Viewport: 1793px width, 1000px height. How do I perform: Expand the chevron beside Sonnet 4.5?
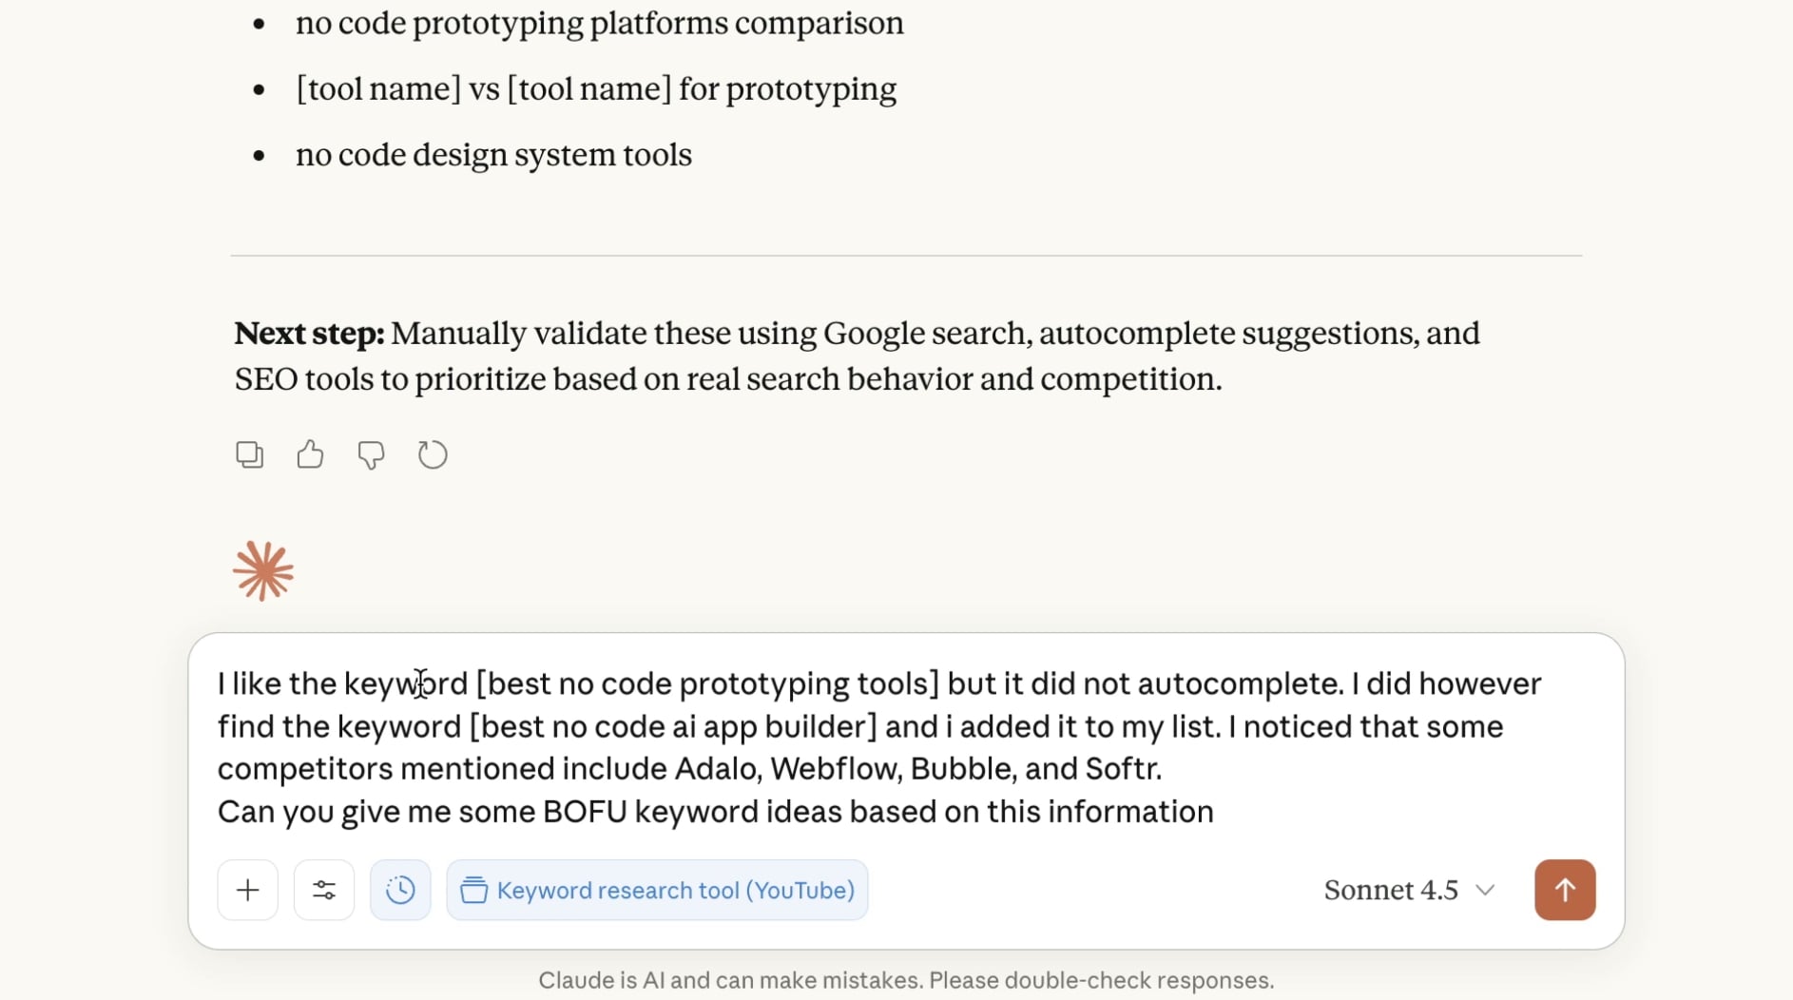coord(1485,890)
